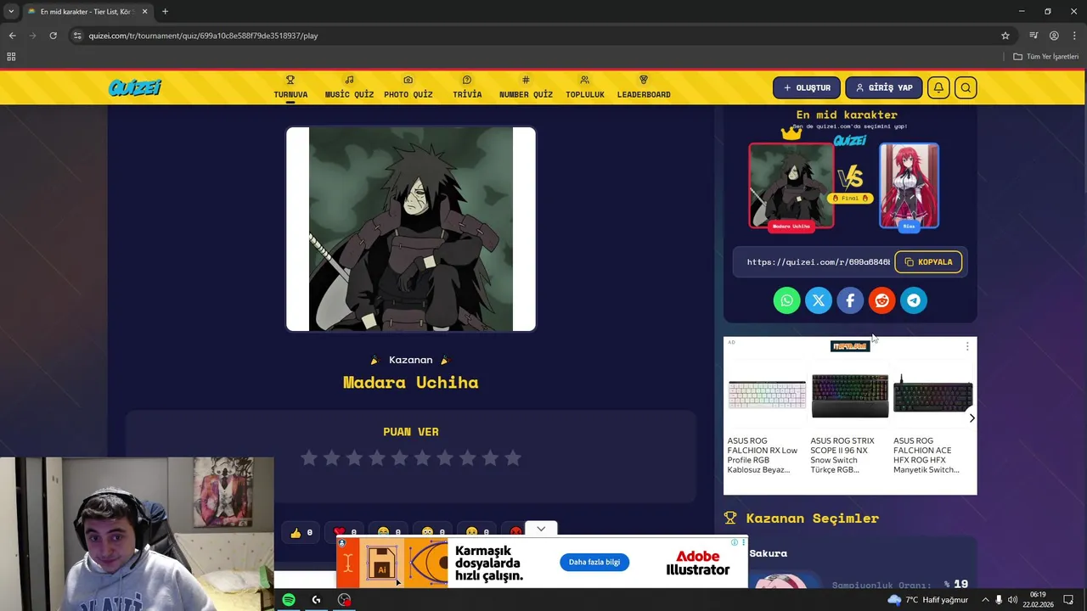Click the Giriş Yap button
Image resolution: width=1087 pixels, height=611 pixels.
(x=883, y=87)
